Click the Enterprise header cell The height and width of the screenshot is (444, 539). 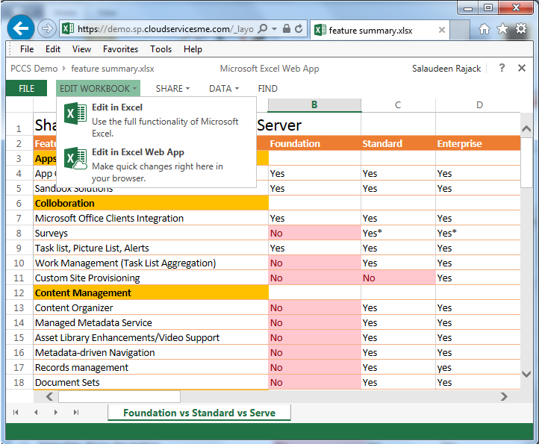pyautogui.click(x=478, y=143)
